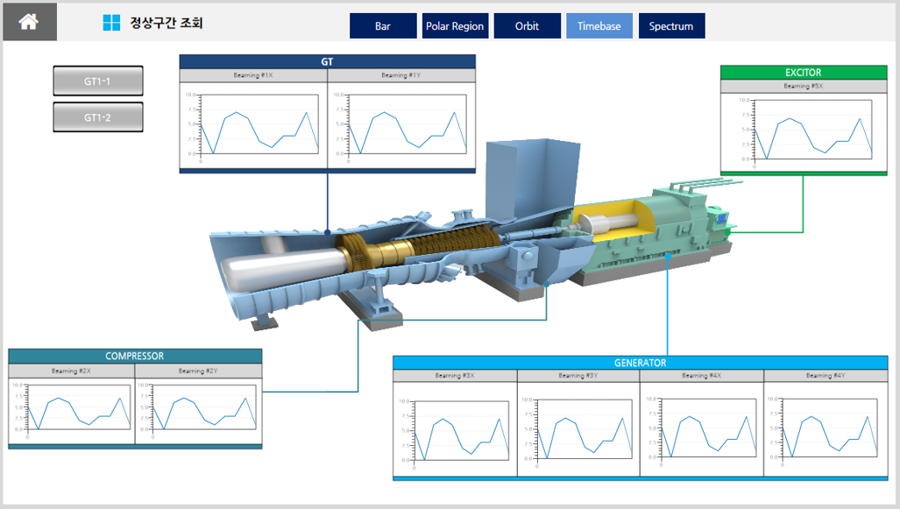Click the 'Bearing #1Y' label
The image size is (900, 509).
click(x=401, y=75)
